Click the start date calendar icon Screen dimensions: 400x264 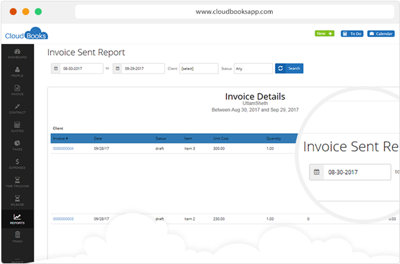click(56, 68)
